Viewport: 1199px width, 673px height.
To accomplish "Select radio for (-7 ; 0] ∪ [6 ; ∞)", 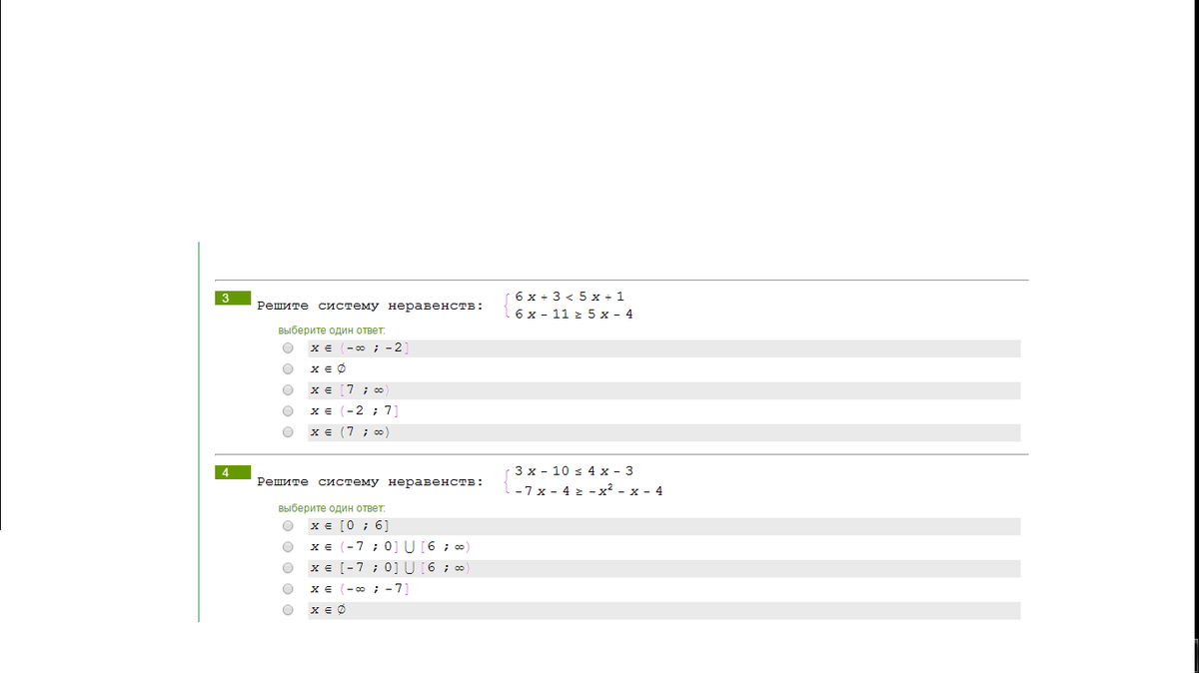I will click(x=288, y=547).
